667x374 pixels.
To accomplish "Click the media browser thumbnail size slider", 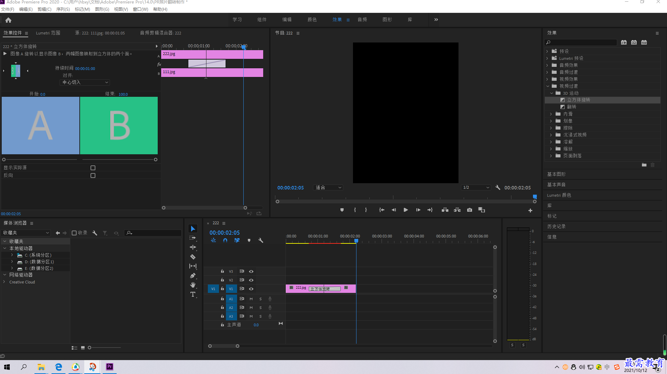I will (x=89, y=348).
